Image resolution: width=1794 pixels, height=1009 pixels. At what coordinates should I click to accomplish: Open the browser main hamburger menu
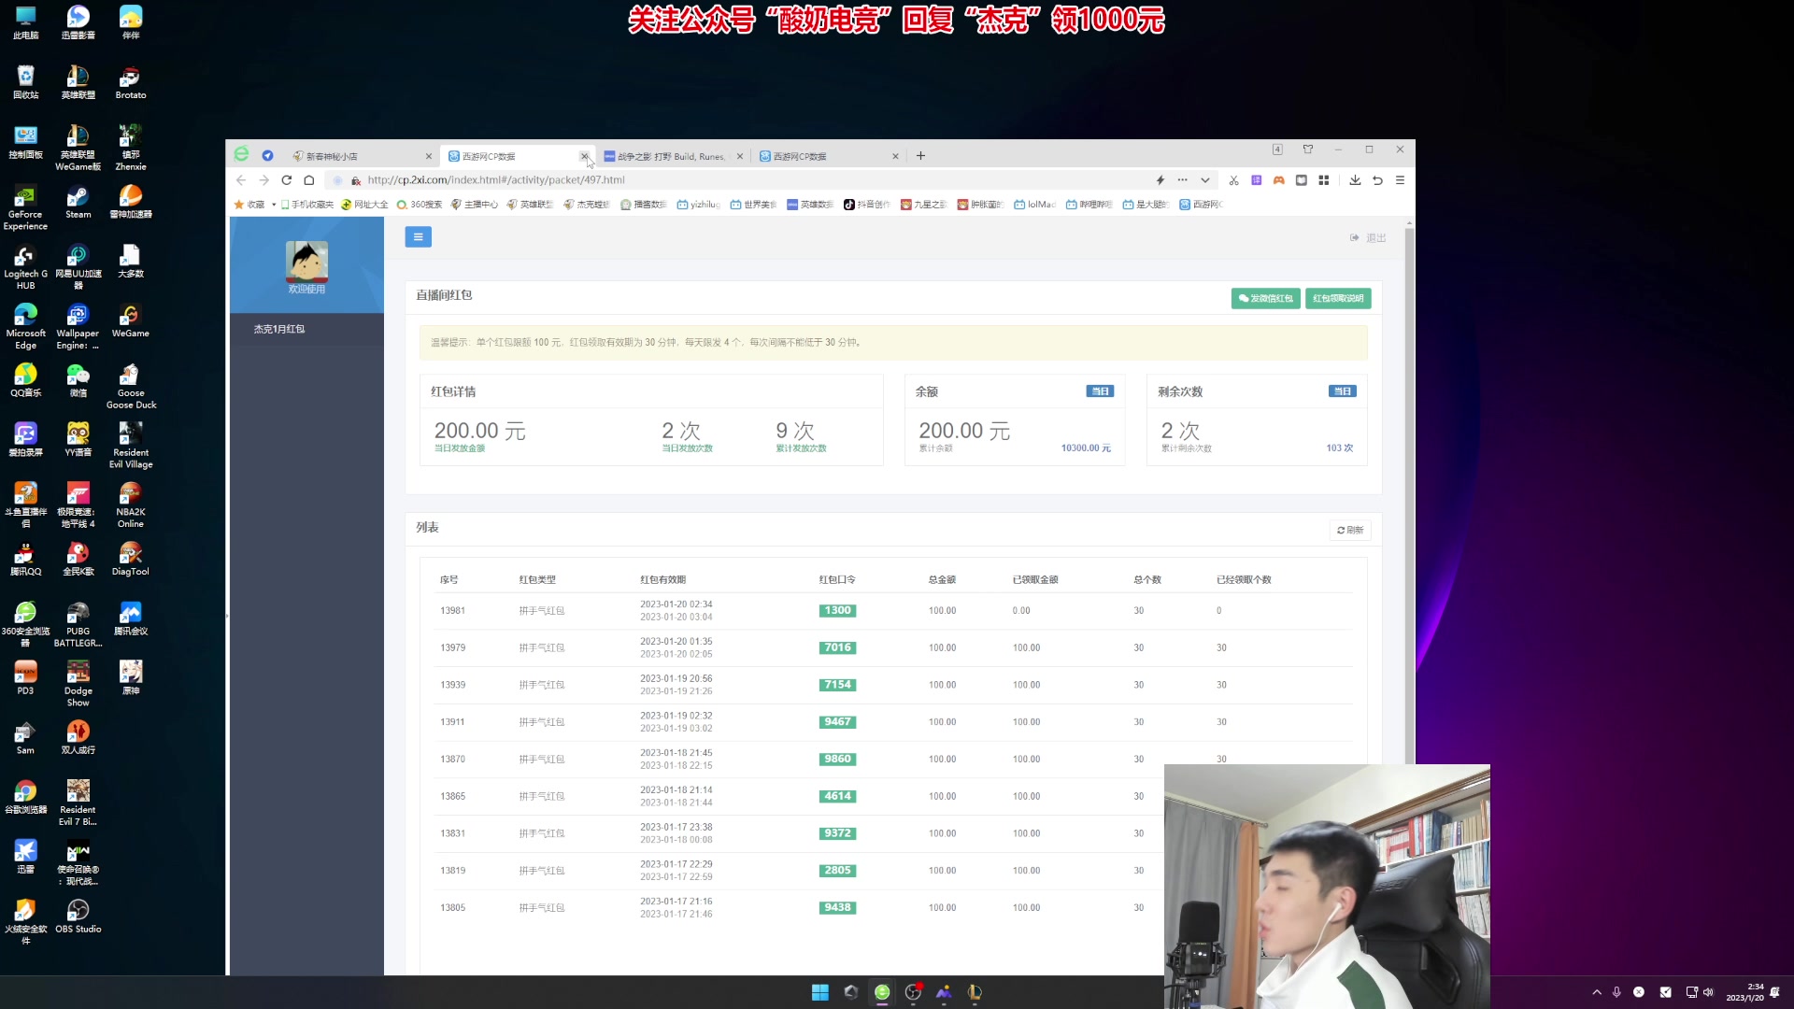(1400, 180)
